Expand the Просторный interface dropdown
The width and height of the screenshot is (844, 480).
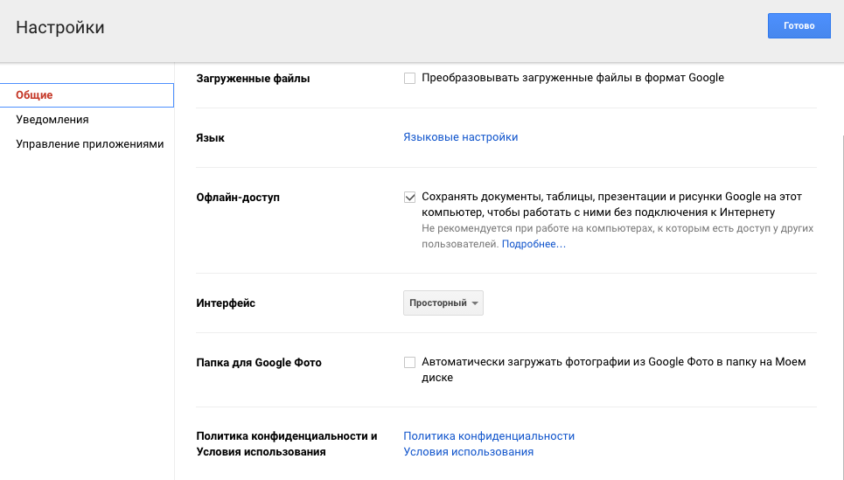443,303
